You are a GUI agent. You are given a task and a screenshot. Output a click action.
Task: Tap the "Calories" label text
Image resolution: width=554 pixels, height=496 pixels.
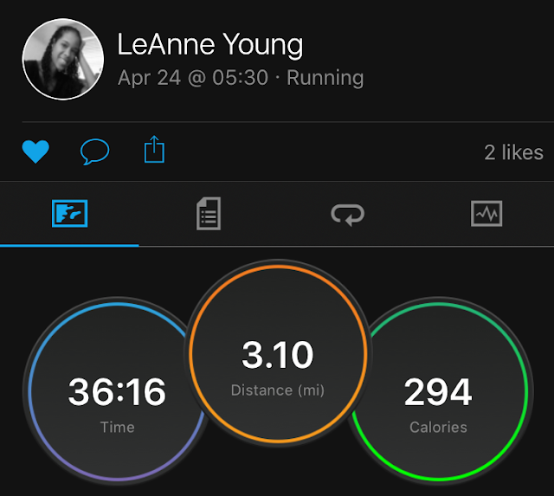tap(438, 427)
